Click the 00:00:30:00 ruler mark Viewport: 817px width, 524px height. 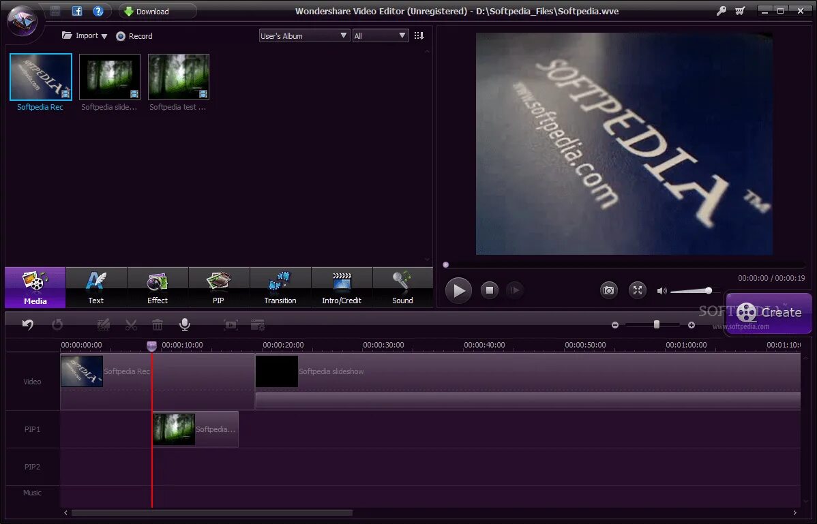pos(383,345)
